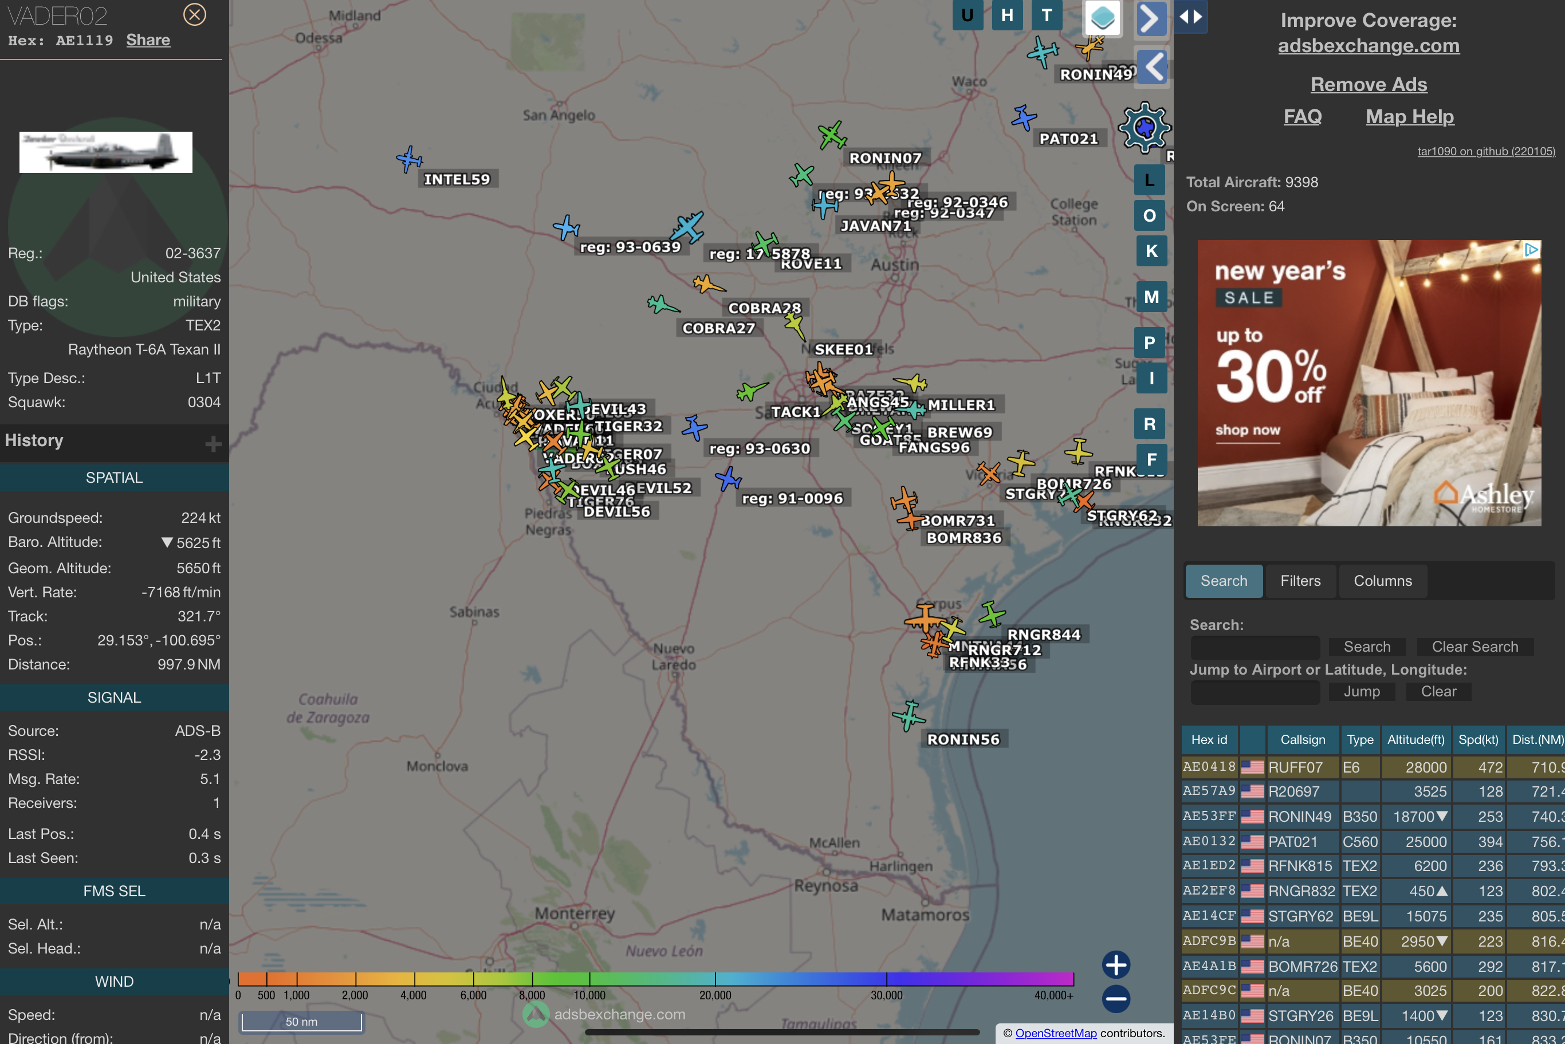Sort table by Hex id column
The height and width of the screenshot is (1044, 1565).
(1209, 740)
